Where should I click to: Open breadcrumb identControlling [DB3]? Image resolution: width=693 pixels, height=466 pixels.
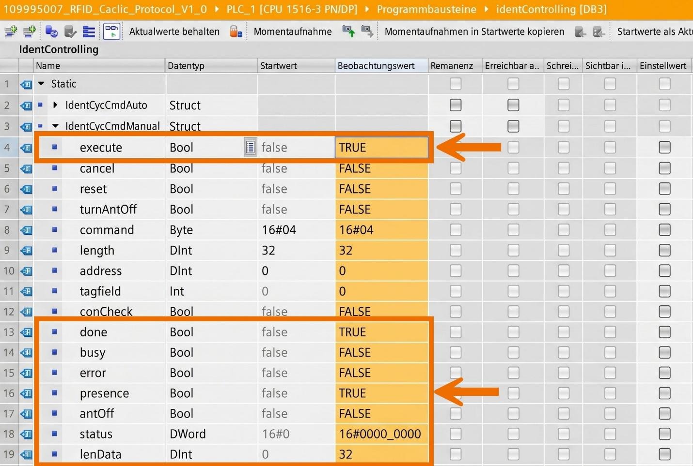(551, 9)
